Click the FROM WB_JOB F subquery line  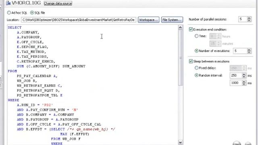coord(66,139)
